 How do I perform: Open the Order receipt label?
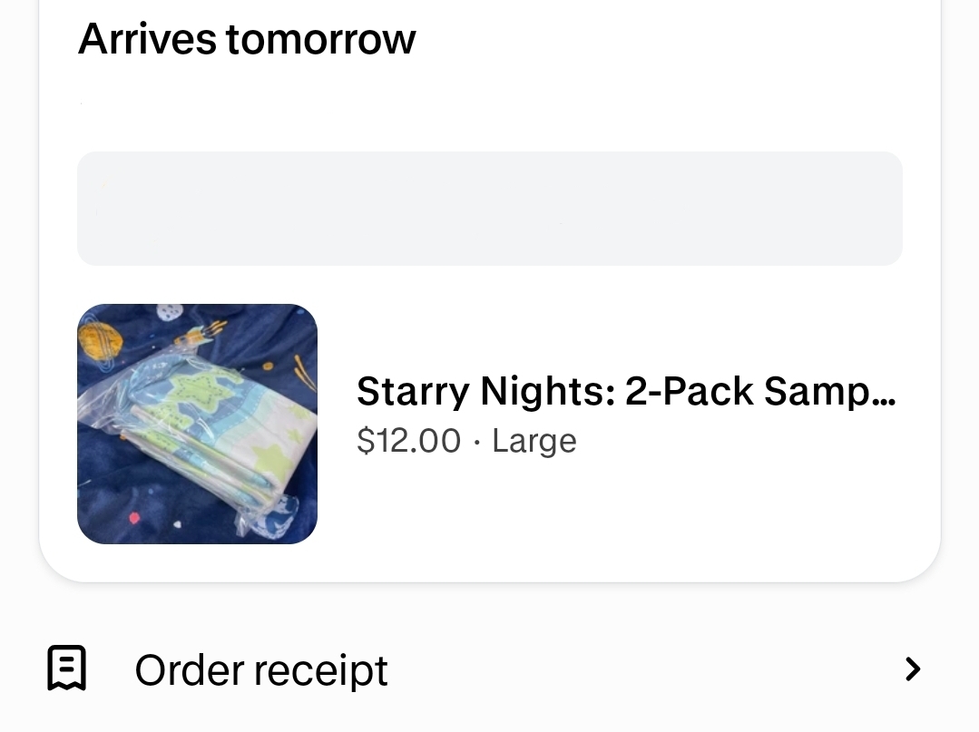(261, 670)
